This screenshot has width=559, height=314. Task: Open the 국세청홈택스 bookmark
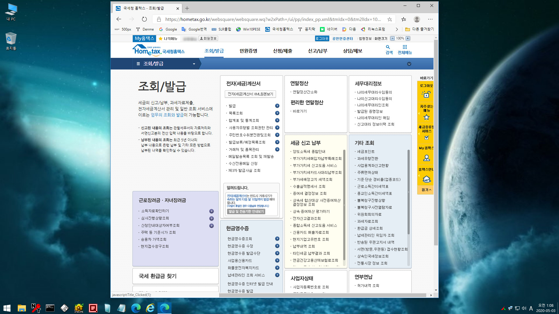(x=279, y=29)
